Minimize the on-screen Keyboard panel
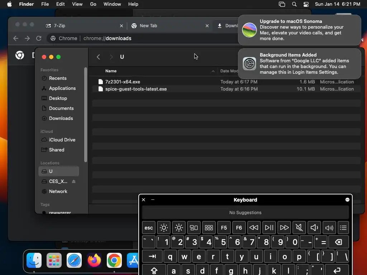The width and height of the screenshot is (367, 275). coord(153,200)
